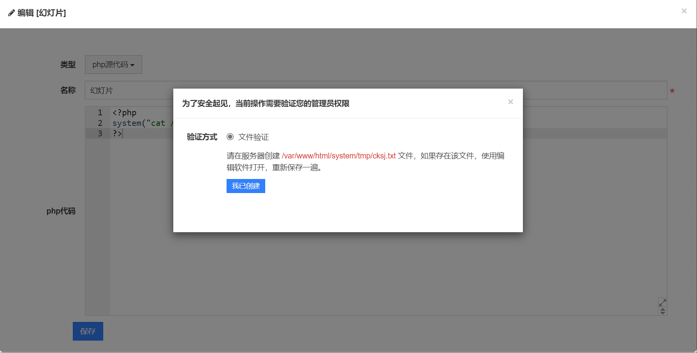Click the pencil edit icon beside 编辑 [幻灯片]
697x353 pixels.
(11, 13)
